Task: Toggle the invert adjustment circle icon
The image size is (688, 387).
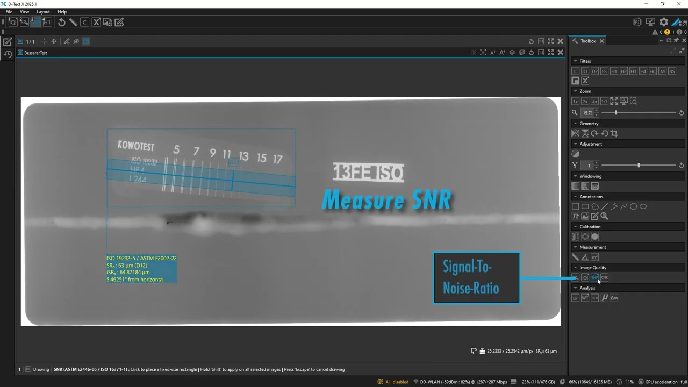Action: [x=575, y=154]
